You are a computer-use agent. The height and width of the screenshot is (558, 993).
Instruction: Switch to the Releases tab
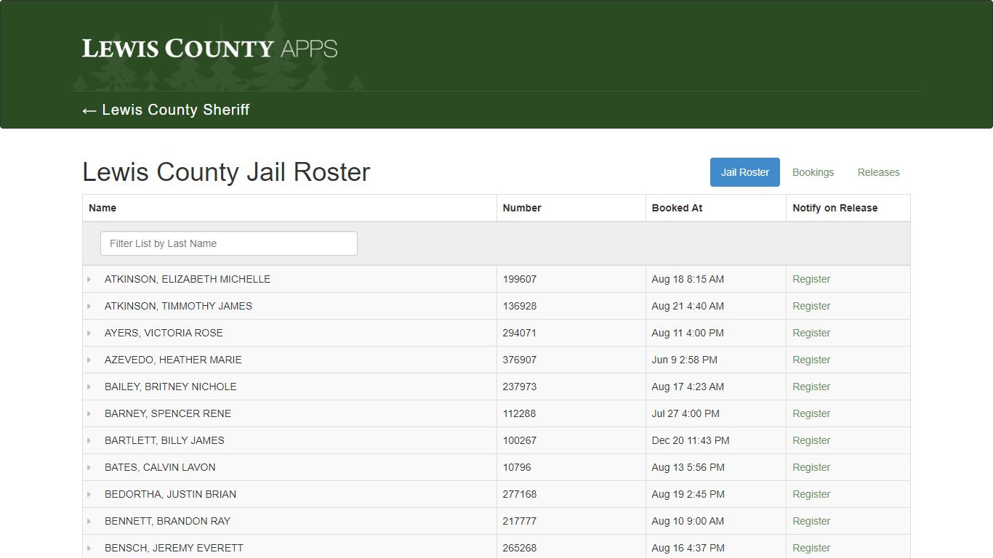[878, 172]
